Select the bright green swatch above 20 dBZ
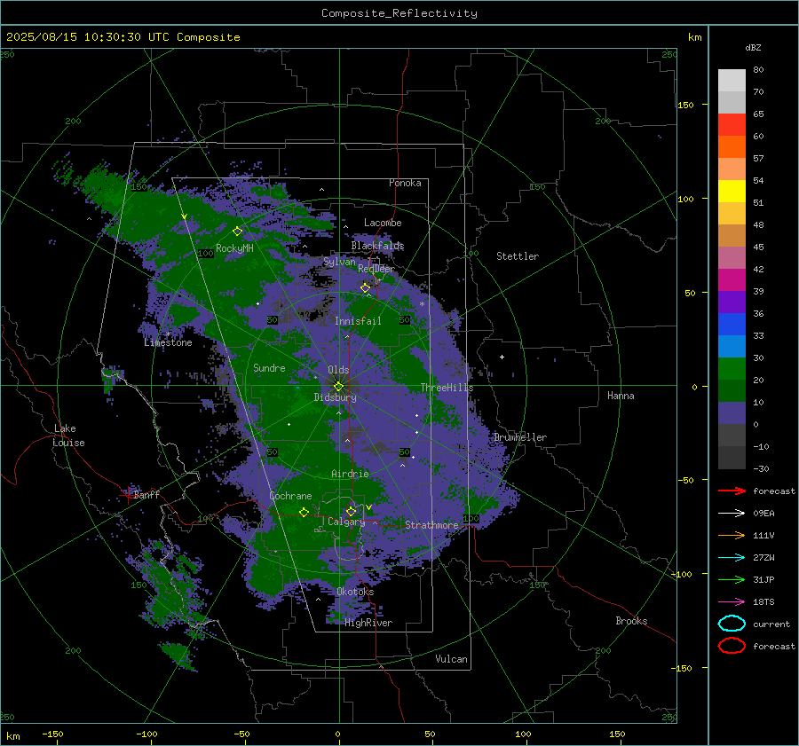Image resolution: width=799 pixels, height=746 pixels. pos(732,368)
